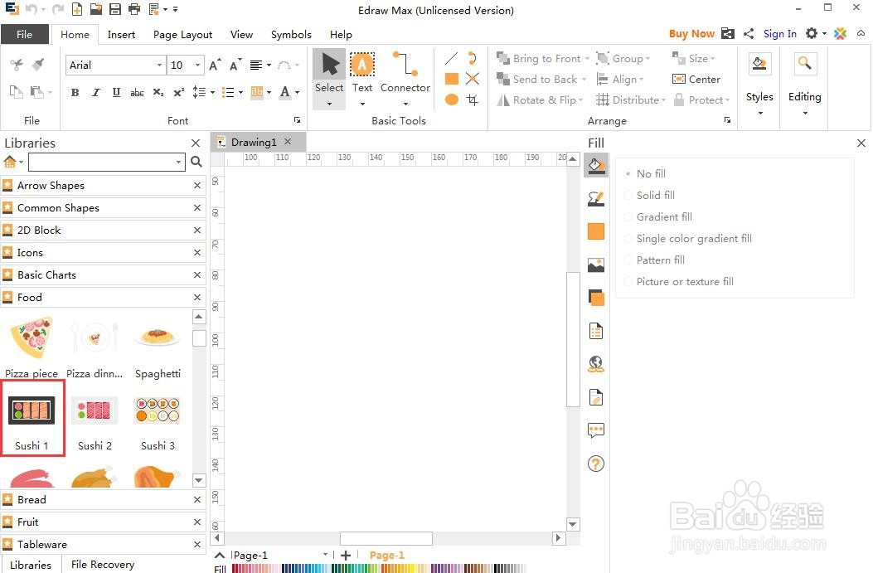Apply superscript formatting
The width and height of the screenshot is (873, 573).
point(179,92)
